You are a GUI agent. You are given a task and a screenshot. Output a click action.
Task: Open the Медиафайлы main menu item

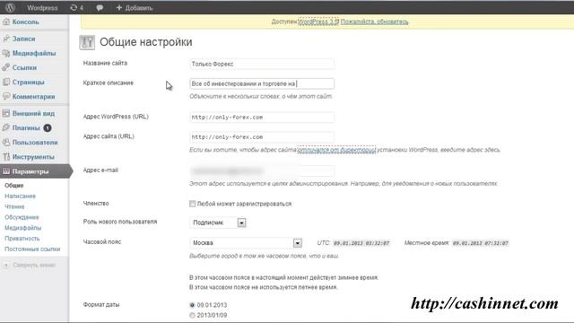click(x=34, y=53)
